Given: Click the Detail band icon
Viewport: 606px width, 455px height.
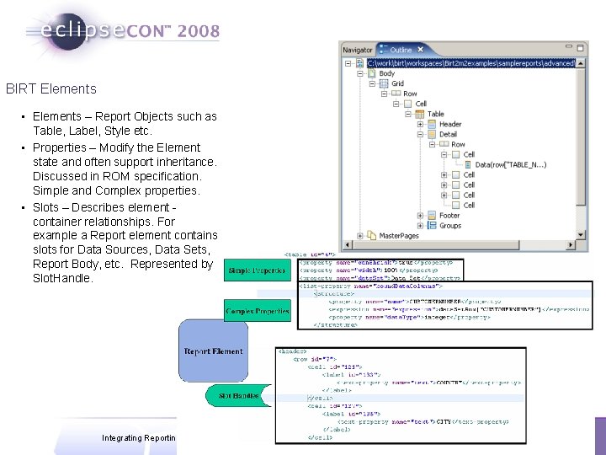Looking at the screenshot, I should pyautogui.click(x=432, y=134).
